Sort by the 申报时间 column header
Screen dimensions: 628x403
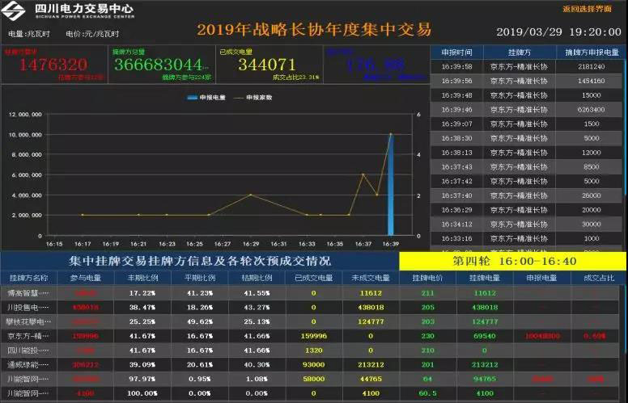[x=456, y=52]
